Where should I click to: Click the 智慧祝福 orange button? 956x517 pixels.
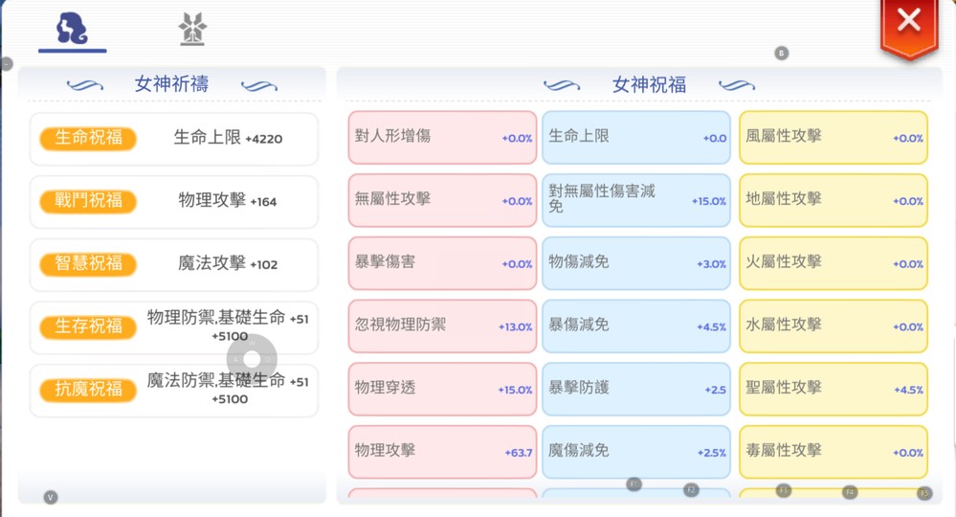point(88,263)
